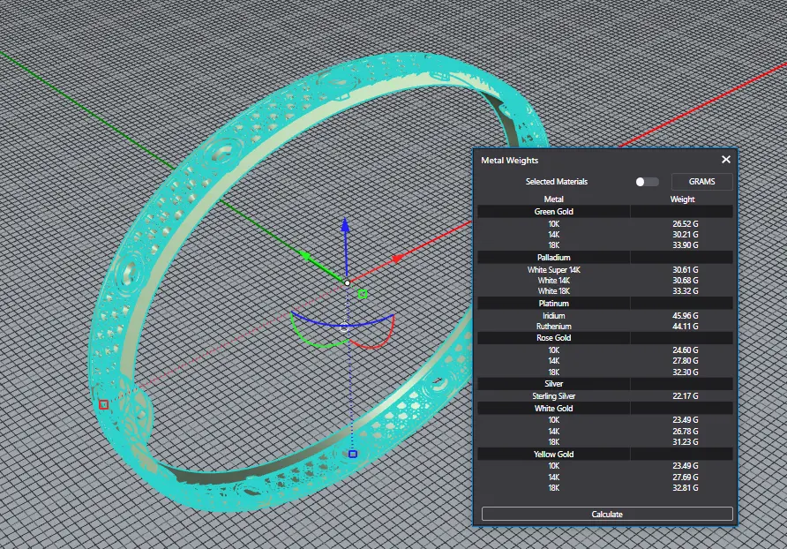Screen dimensions: 787x549
Task: Close the Metal Weights panel
Action: tap(726, 159)
